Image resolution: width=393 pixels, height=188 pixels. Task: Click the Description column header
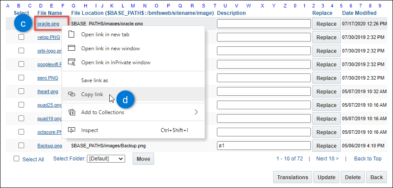click(231, 13)
